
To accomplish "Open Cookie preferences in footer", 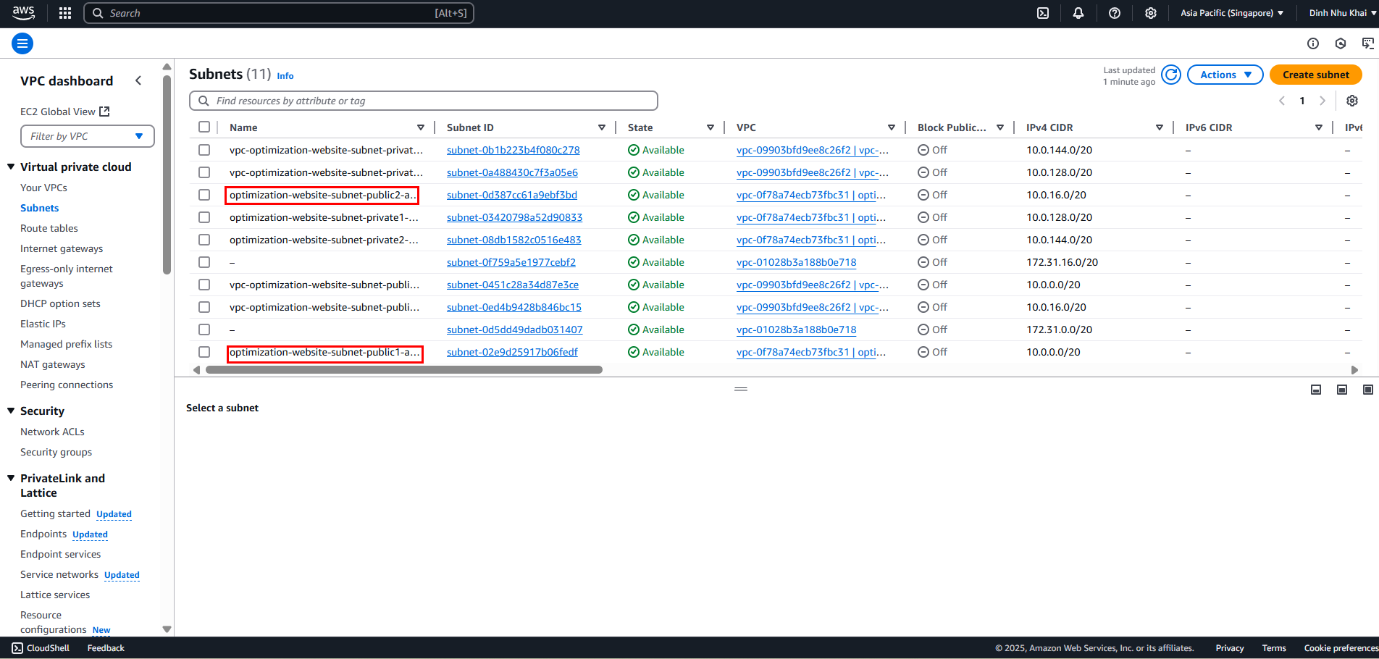I will 1341,648.
